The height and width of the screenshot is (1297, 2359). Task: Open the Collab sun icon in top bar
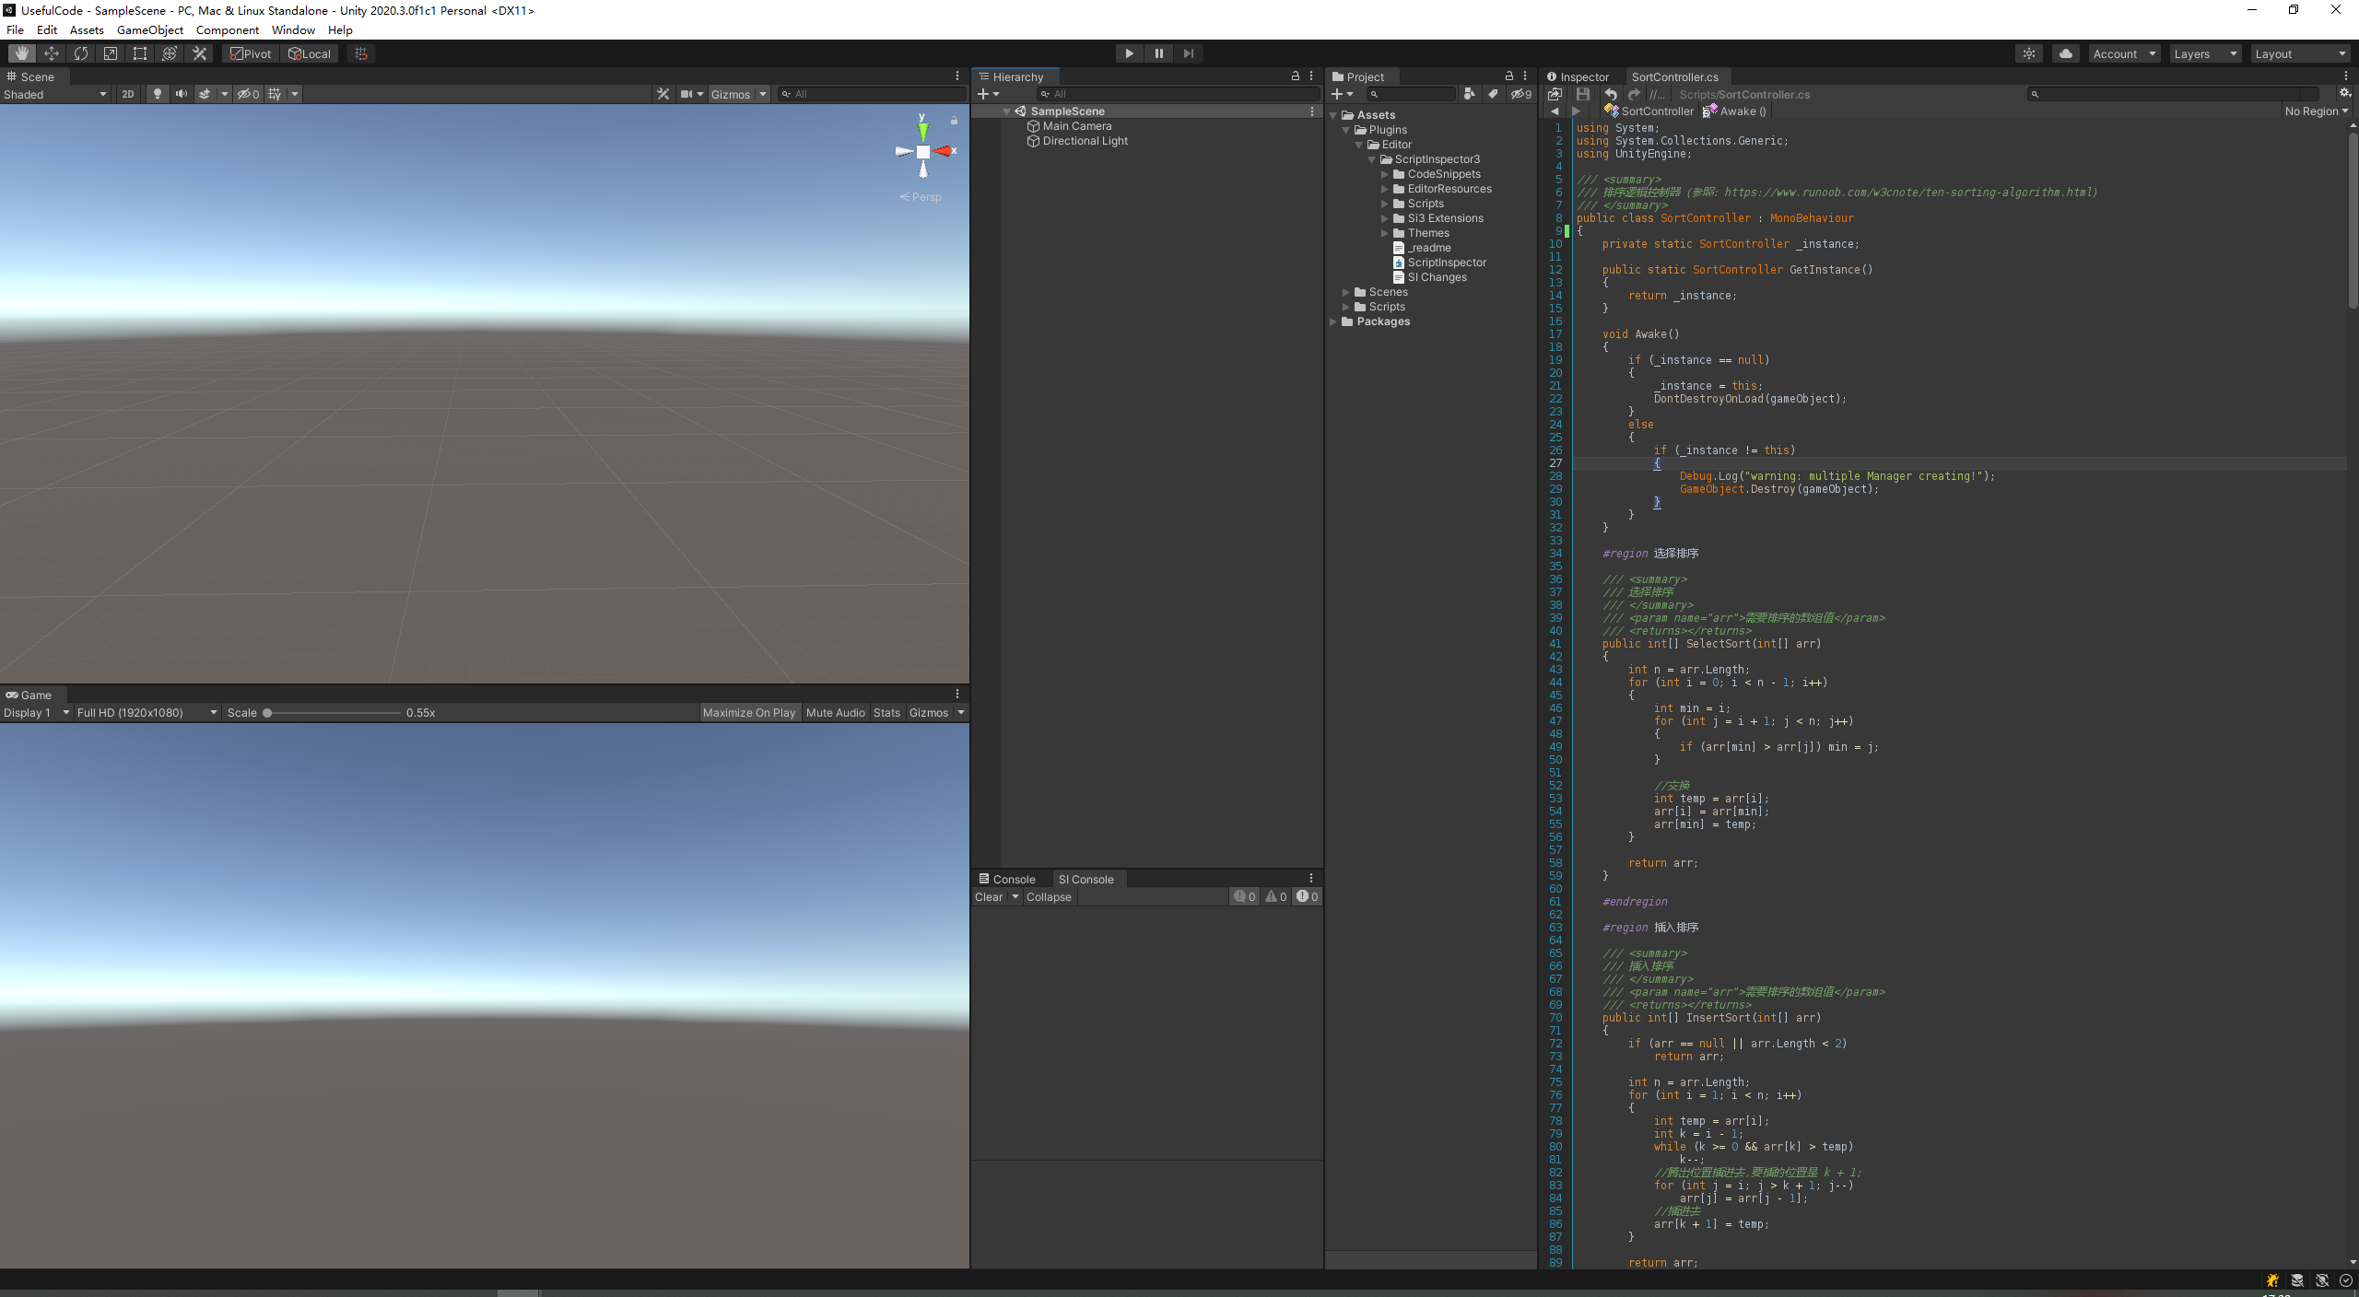pos(2029,53)
